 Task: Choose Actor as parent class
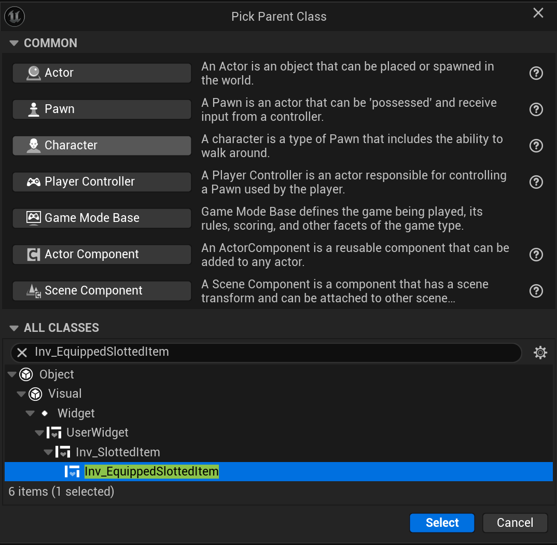(102, 73)
